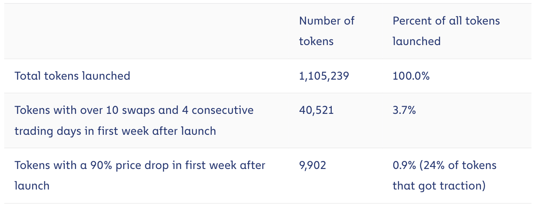533x206 pixels.
Task: Click the "Percent of all tokens launched" header
Action: [x=446, y=31]
